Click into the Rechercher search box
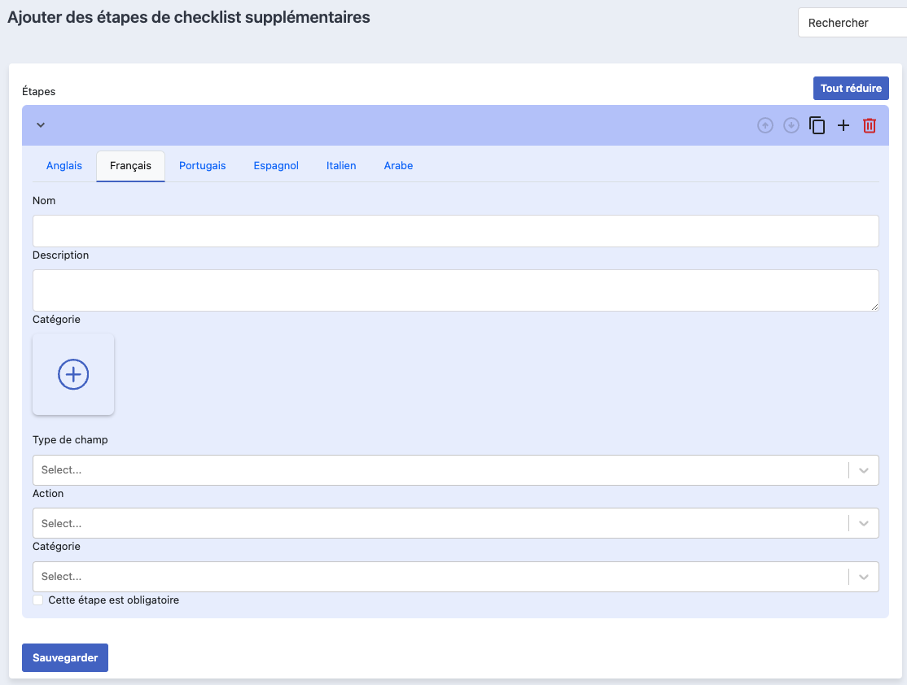 point(852,23)
